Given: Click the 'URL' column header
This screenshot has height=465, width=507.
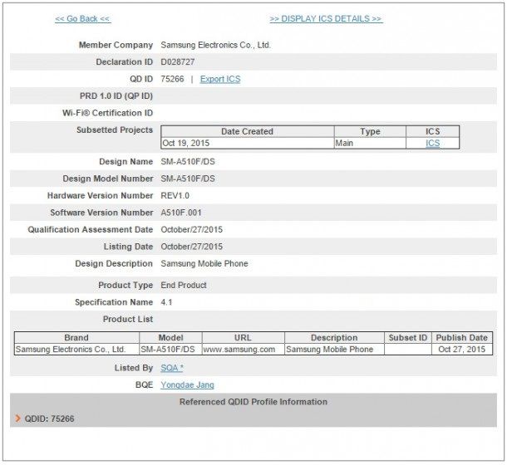Looking at the screenshot, I should point(243,338).
